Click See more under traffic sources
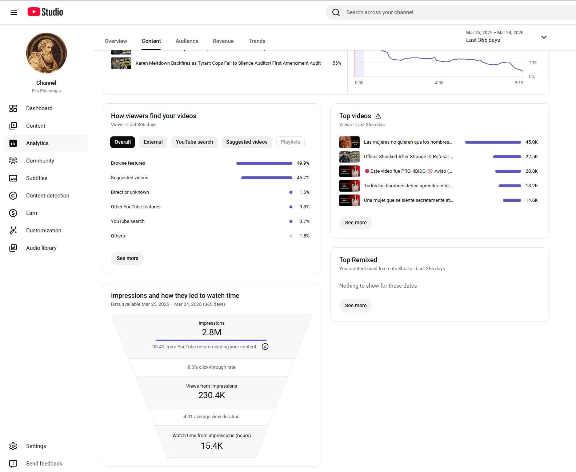The image size is (576, 472). [x=127, y=258]
